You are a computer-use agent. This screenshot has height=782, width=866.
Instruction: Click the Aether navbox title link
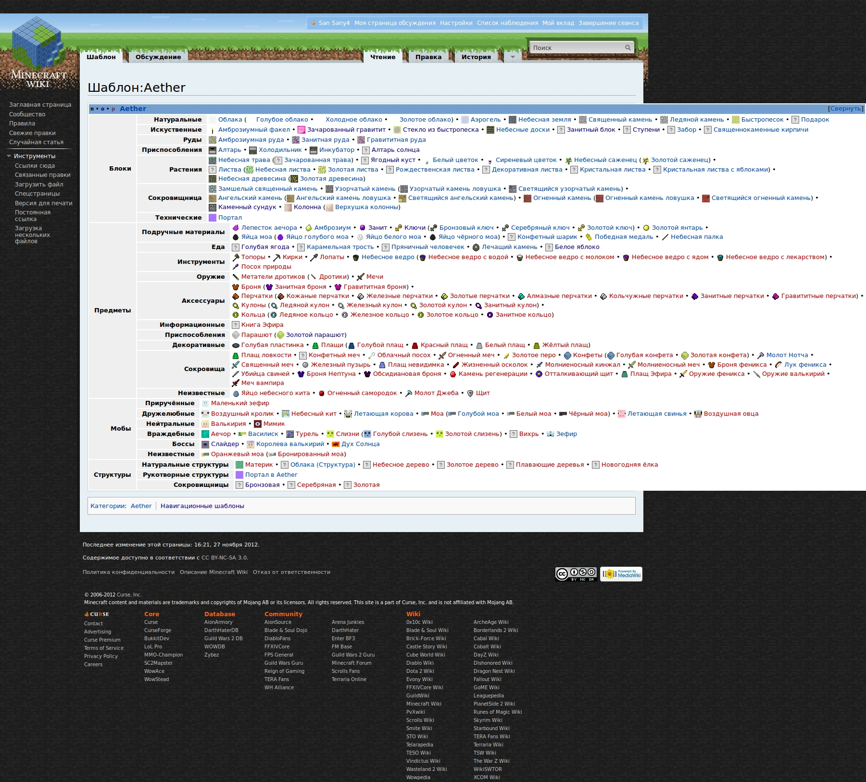coord(133,109)
